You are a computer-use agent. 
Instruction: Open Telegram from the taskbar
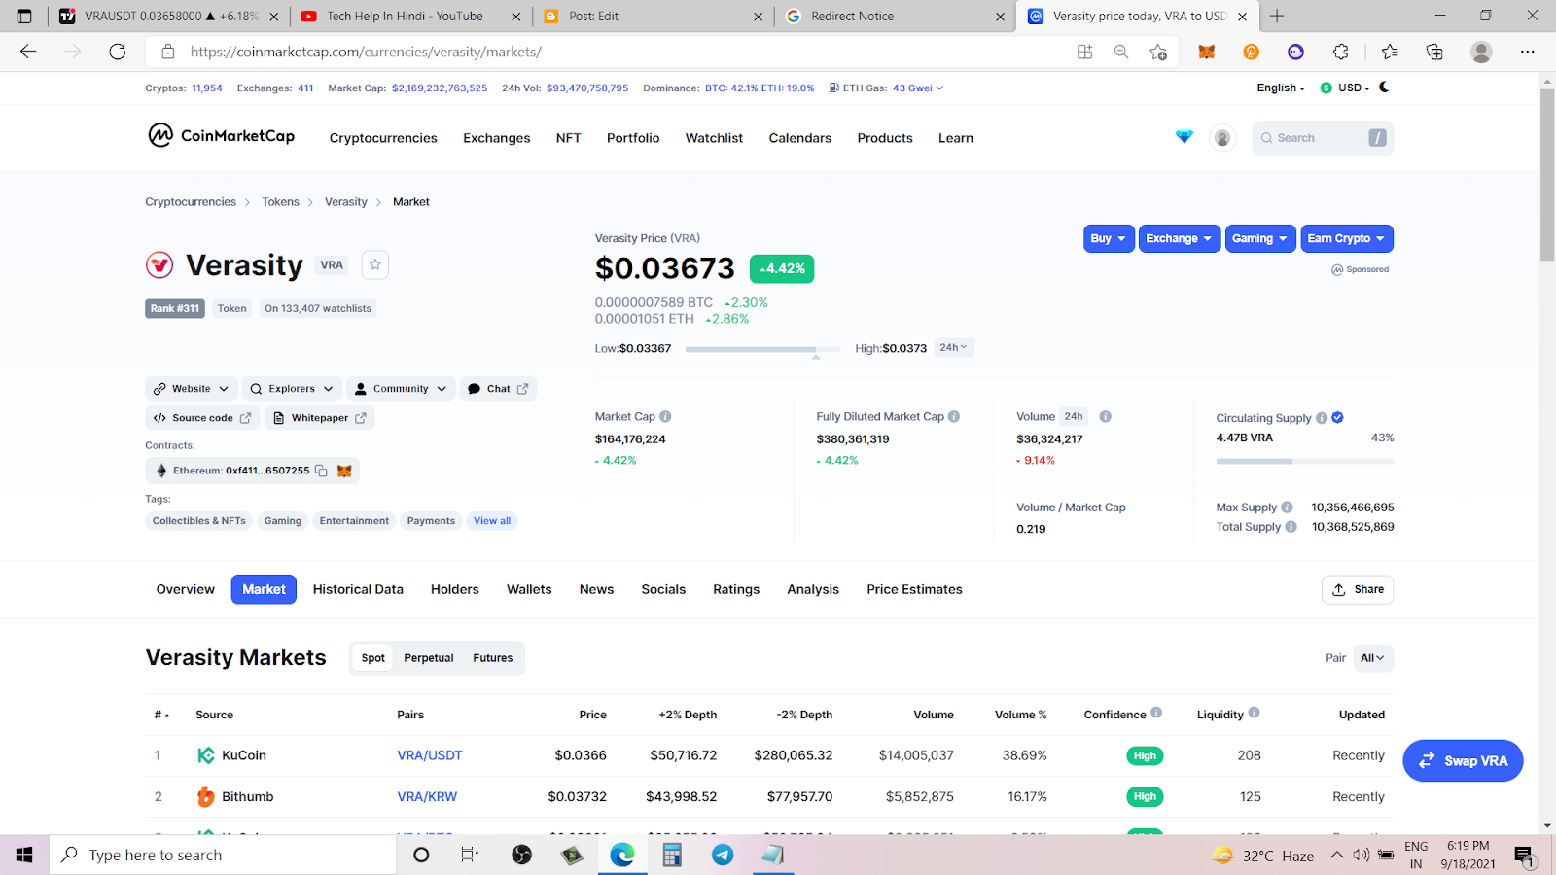(x=723, y=855)
